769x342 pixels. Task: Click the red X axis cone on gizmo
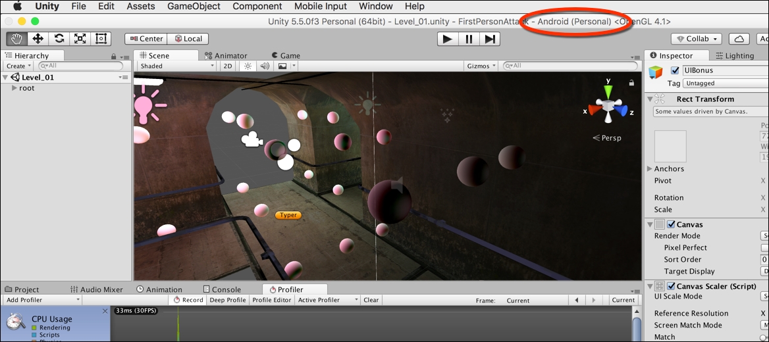click(x=595, y=110)
